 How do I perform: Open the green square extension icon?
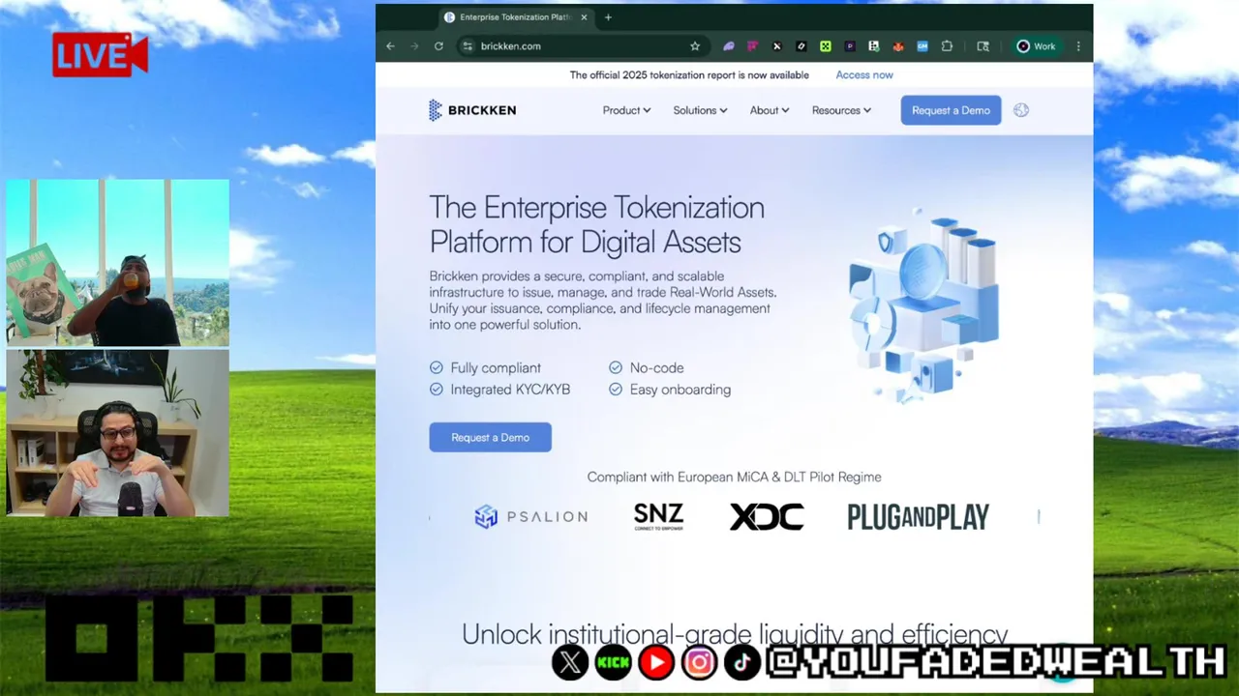pyautogui.click(x=826, y=46)
